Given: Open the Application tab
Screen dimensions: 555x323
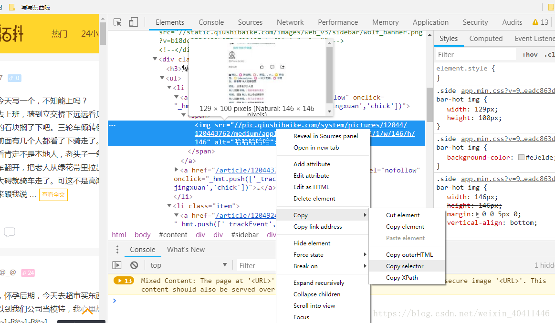Looking at the screenshot, I should point(430,22).
